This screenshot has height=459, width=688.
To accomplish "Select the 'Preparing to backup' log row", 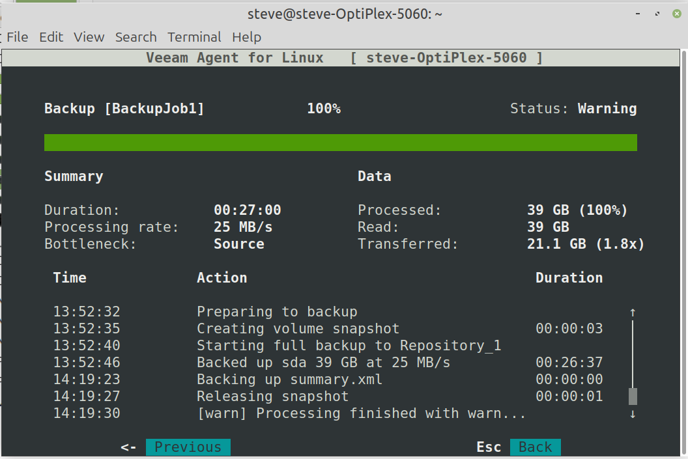I will pyautogui.click(x=328, y=312).
